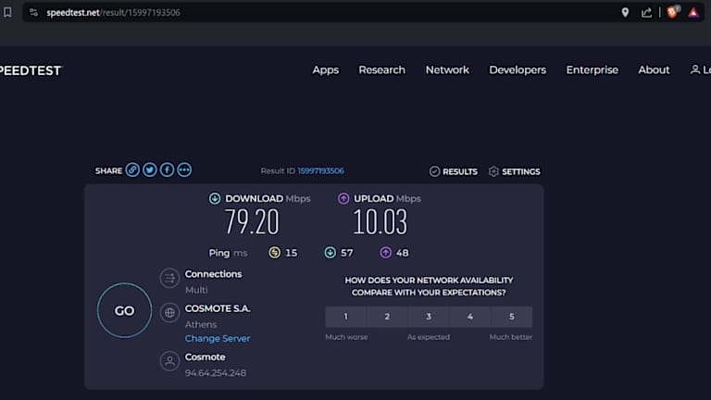
Task: Click the location pin icon in address bar
Action: (x=625, y=12)
